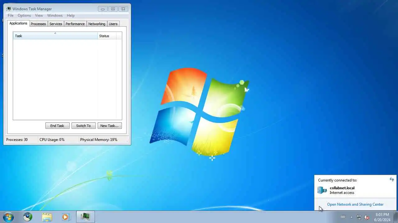Click the collabnet.local network icon
This screenshot has height=223, width=398.
pos(322,190)
